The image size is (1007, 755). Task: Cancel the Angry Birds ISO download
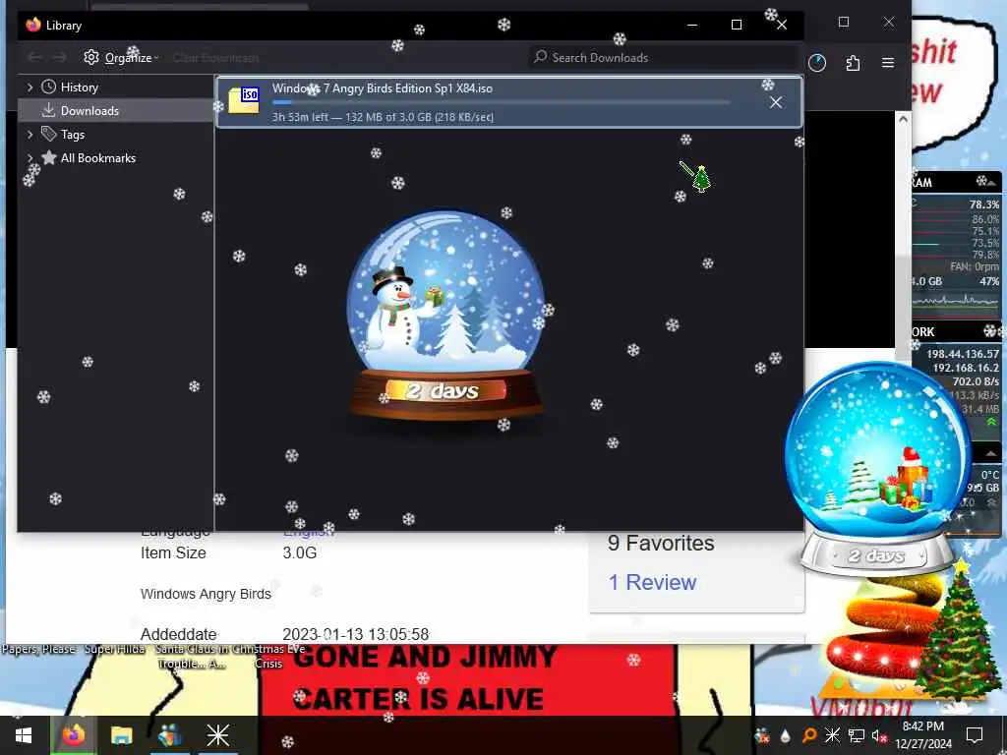tap(776, 102)
